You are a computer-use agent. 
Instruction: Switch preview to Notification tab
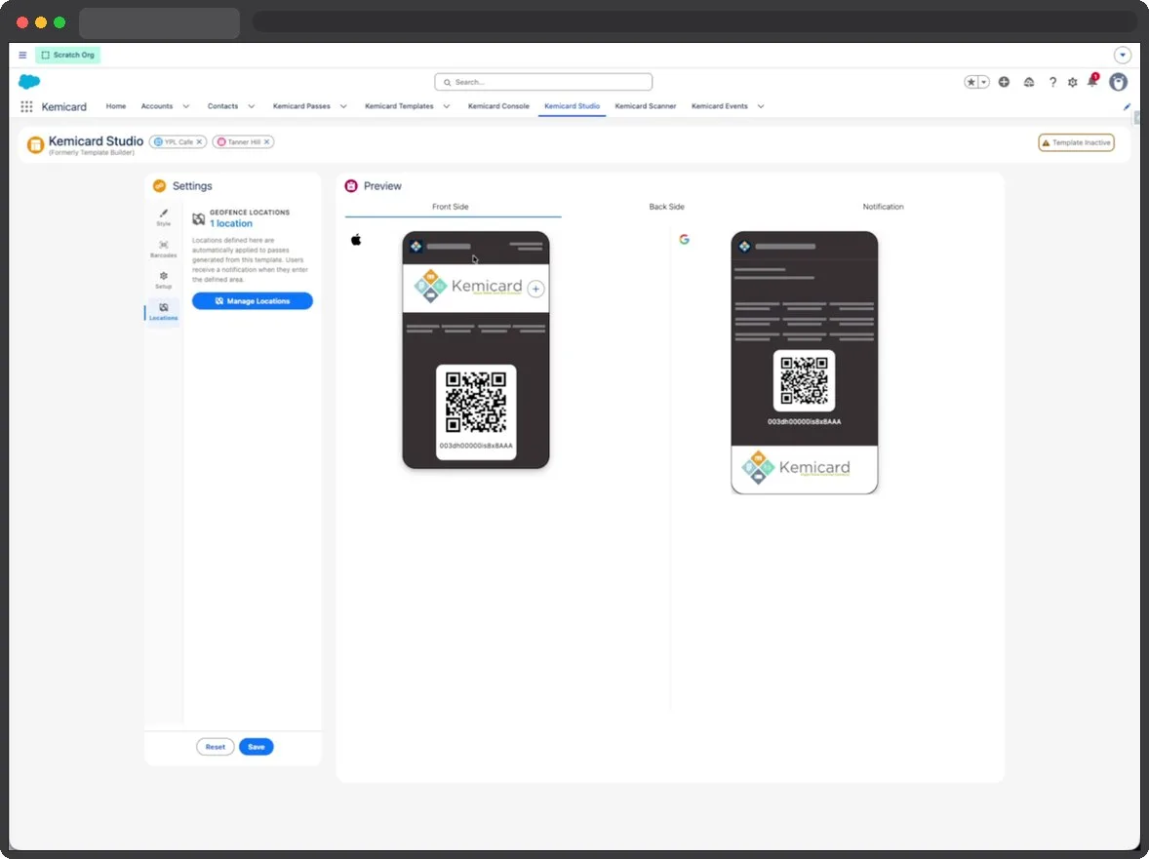883,208
